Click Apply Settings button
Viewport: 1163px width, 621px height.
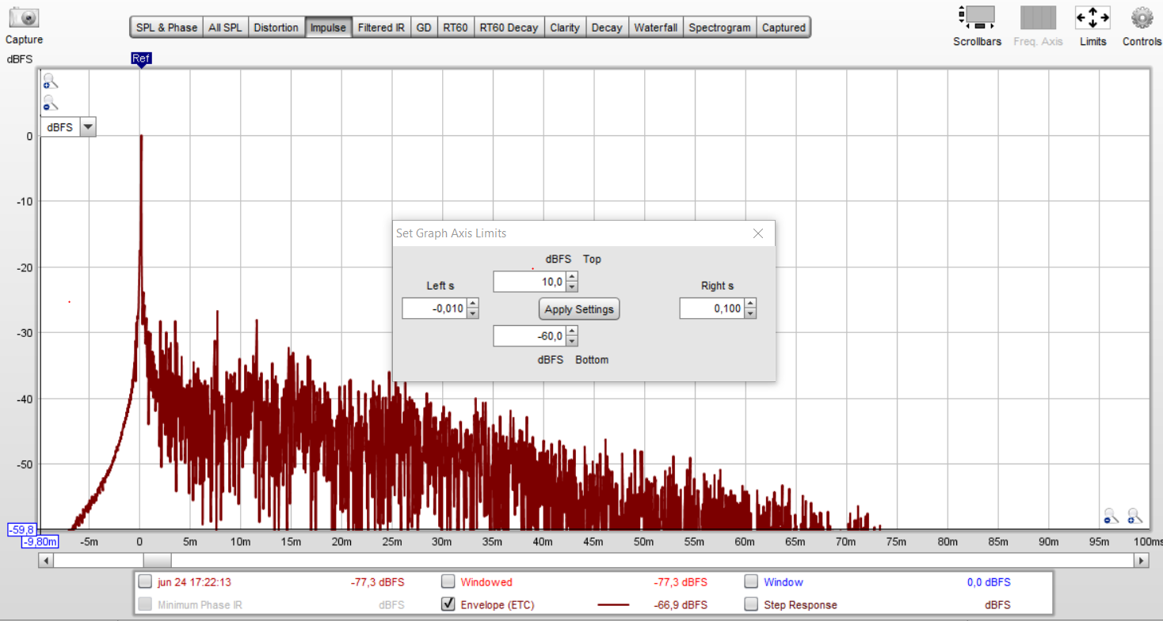(x=579, y=309)
